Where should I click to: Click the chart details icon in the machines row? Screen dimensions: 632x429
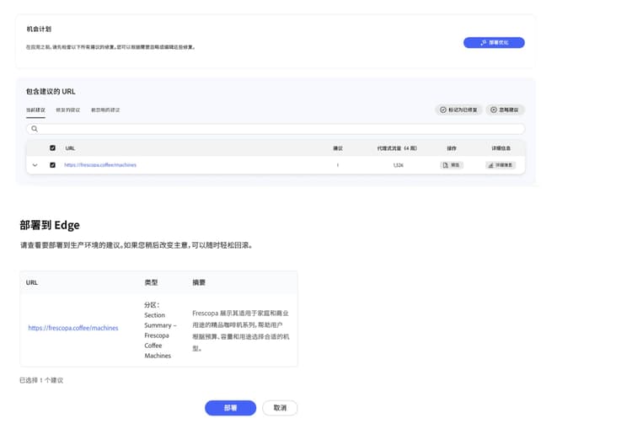point(490,165)
